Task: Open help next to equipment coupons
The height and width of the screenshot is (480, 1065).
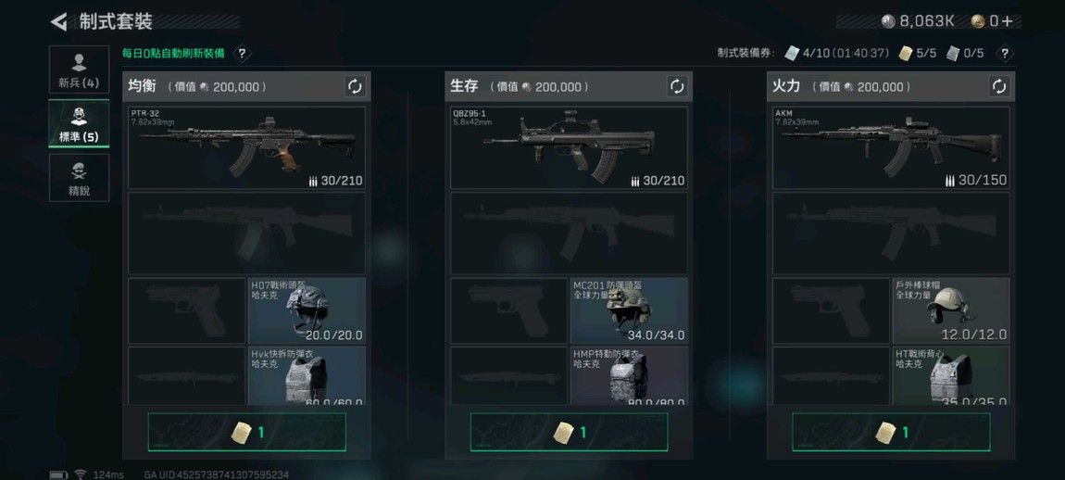Action: [x=1005, y=53]
